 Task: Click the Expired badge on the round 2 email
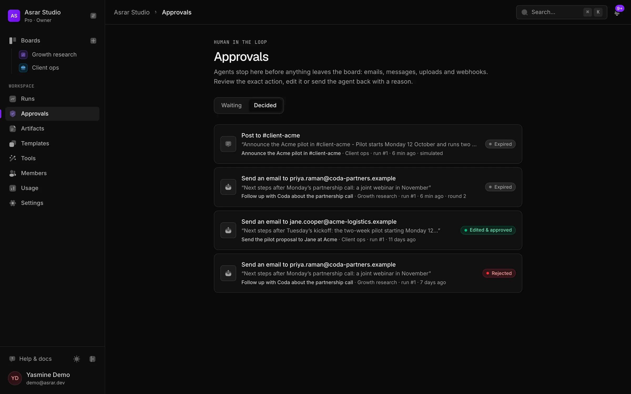[x=500, y=187]
